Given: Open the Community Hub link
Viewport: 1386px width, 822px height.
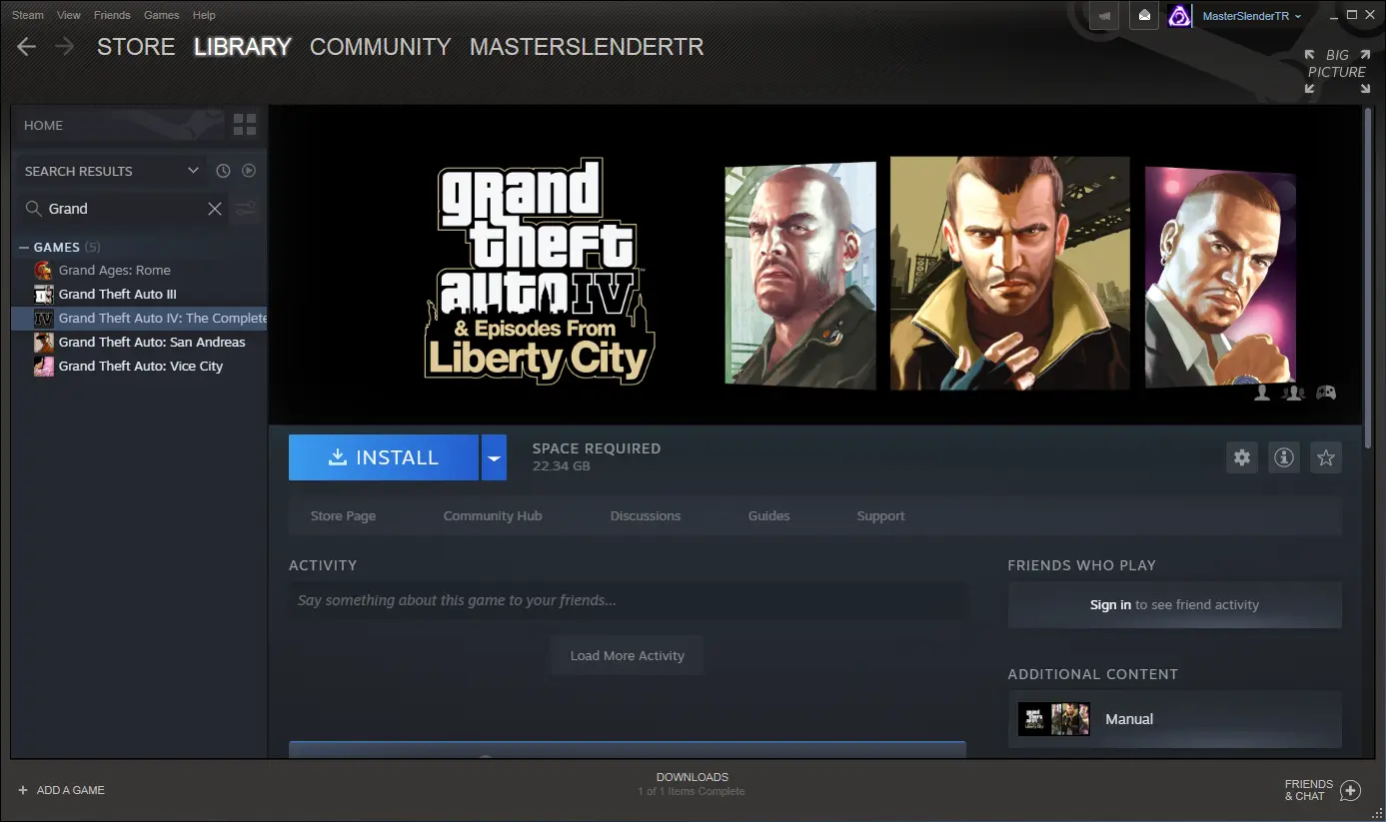Looking at the screenshot, I should point(493,515).
